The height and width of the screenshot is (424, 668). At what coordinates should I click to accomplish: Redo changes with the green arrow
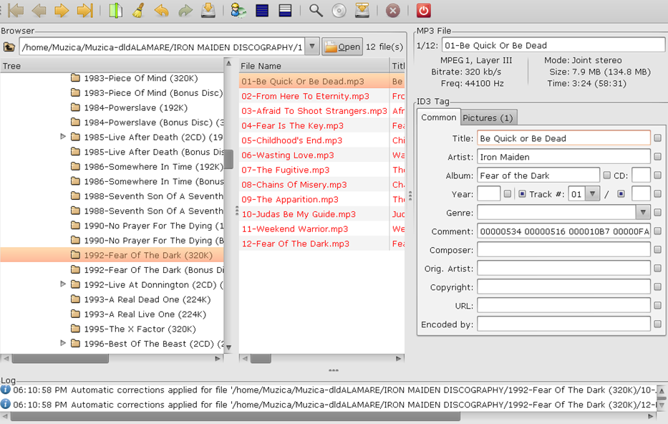(x=185, y=10)
